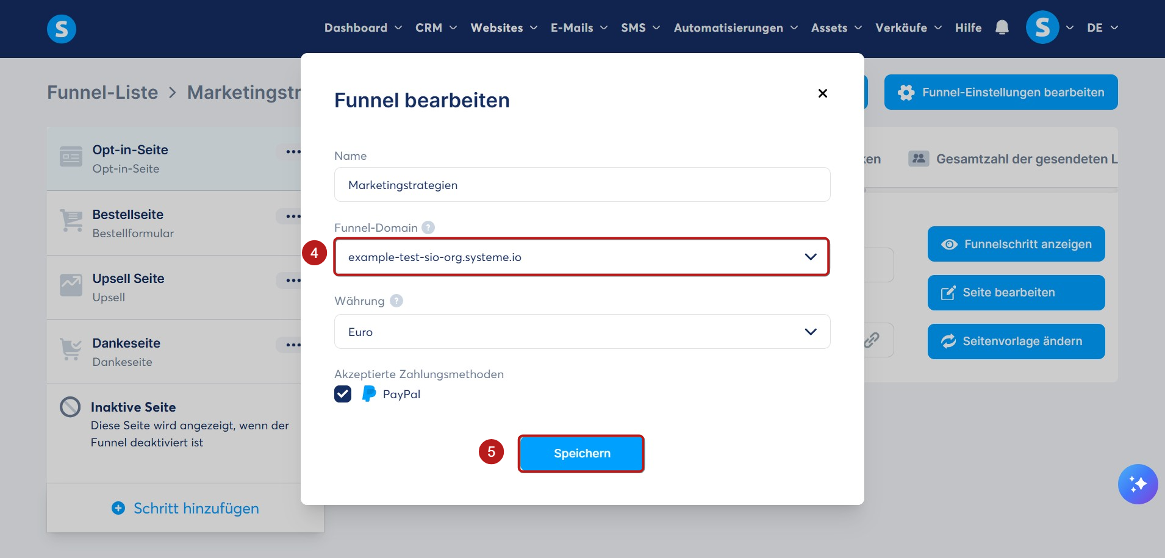Open the three-dot menu for Upsell Seite

pyautogui.click(x=293, y=280)
